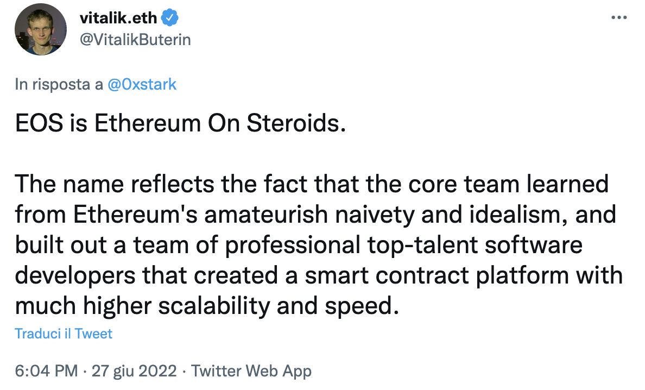Open the @VitalikButerin handle link
Screen dimensions: 645x390
(135, 40)
